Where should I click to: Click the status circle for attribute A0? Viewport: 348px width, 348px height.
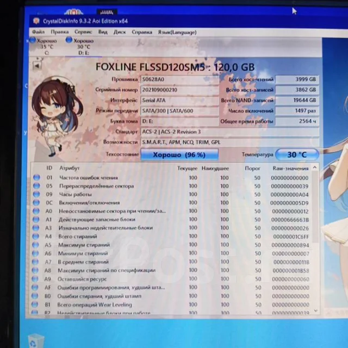[x=36, y=211]
